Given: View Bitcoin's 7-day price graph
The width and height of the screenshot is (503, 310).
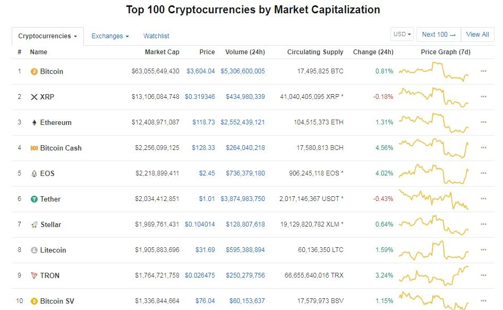Looking at the screenshot, I should click(433, 71).
